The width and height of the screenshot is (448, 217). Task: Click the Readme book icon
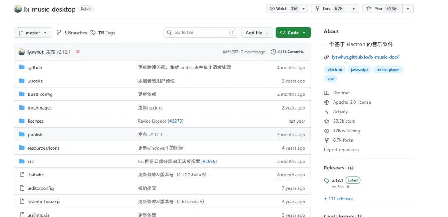tap(326, 93)
